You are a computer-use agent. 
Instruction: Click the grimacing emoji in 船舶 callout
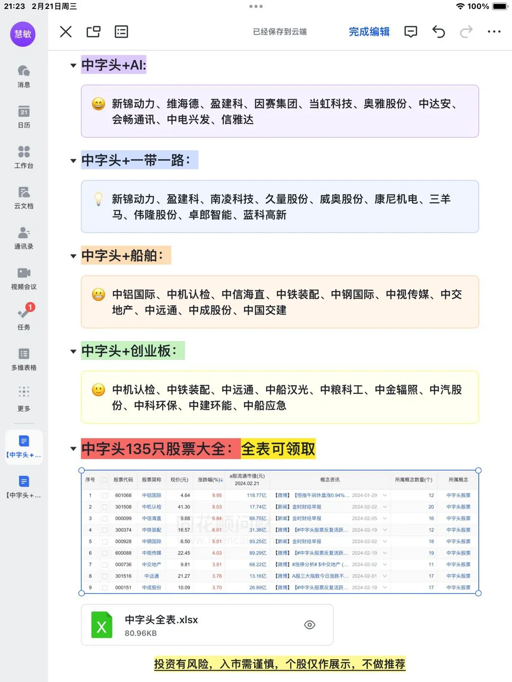pyautogui.click(x=98, y=295)
